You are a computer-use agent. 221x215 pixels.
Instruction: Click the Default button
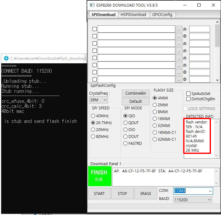point(136,101)
